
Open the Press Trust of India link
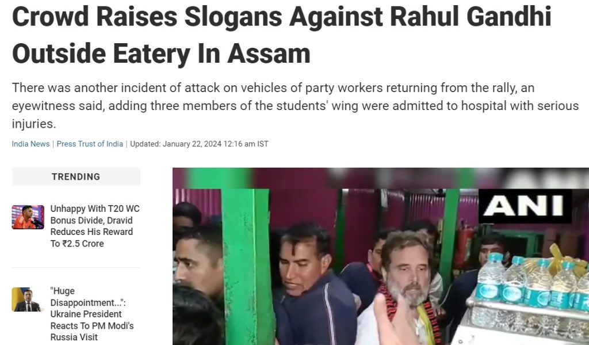(90, 144)
